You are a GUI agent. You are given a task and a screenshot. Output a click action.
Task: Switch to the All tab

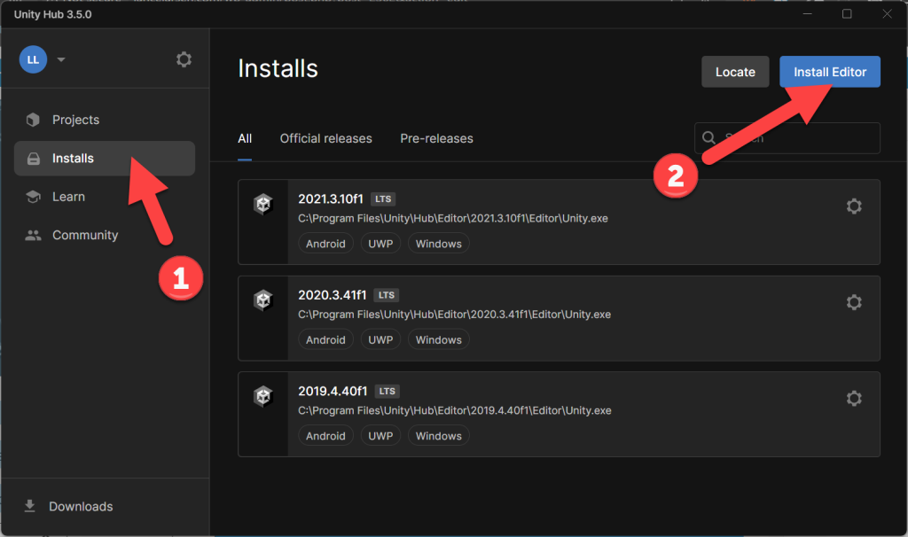[x=245, y=139]
